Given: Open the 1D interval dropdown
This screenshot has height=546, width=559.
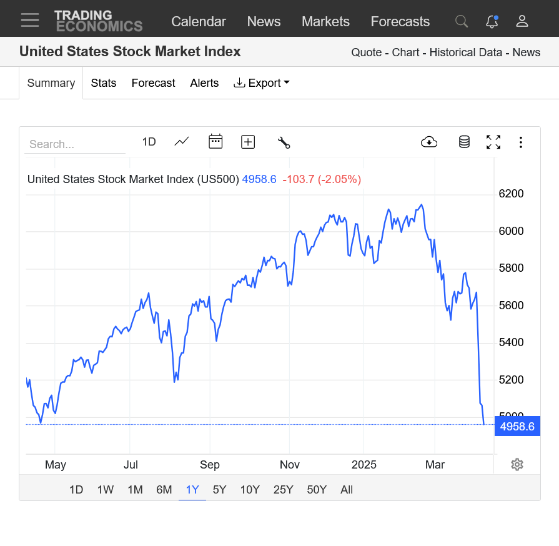Looking at the screenshot, I should point(149,142).
